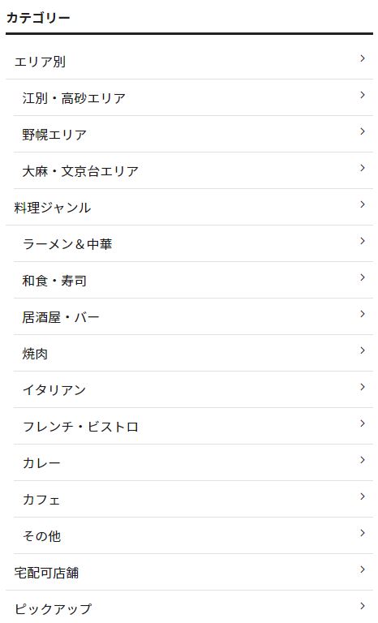Open 大麻・文京台エリア category

pyautogui.click(x=193, y=171)
